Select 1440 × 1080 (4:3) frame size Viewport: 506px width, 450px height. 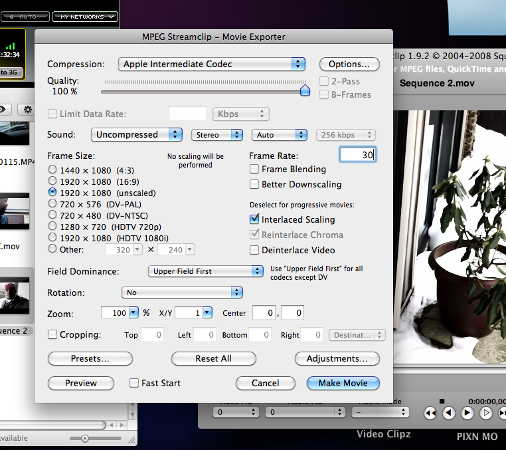pos(52,169)
